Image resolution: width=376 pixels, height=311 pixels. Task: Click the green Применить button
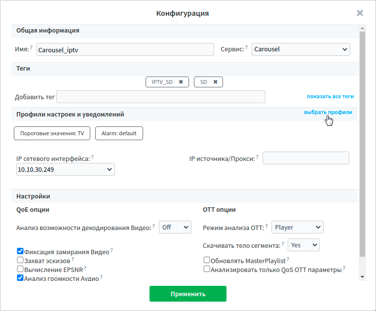tap(188, 294)
